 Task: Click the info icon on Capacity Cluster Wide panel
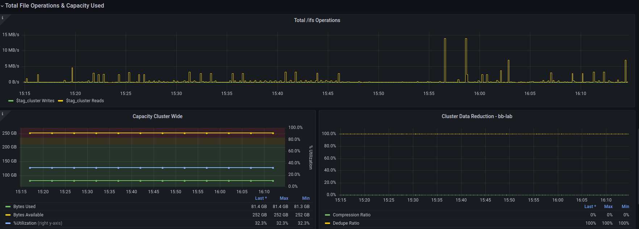coord(3,114)
